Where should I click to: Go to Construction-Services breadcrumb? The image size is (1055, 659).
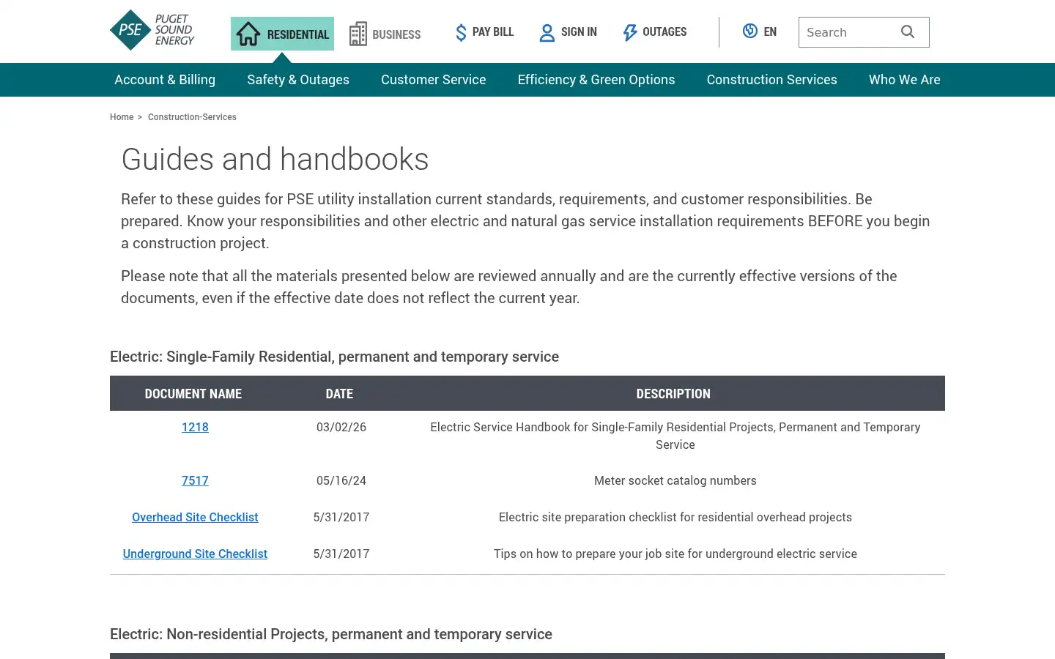coord(192,117)
